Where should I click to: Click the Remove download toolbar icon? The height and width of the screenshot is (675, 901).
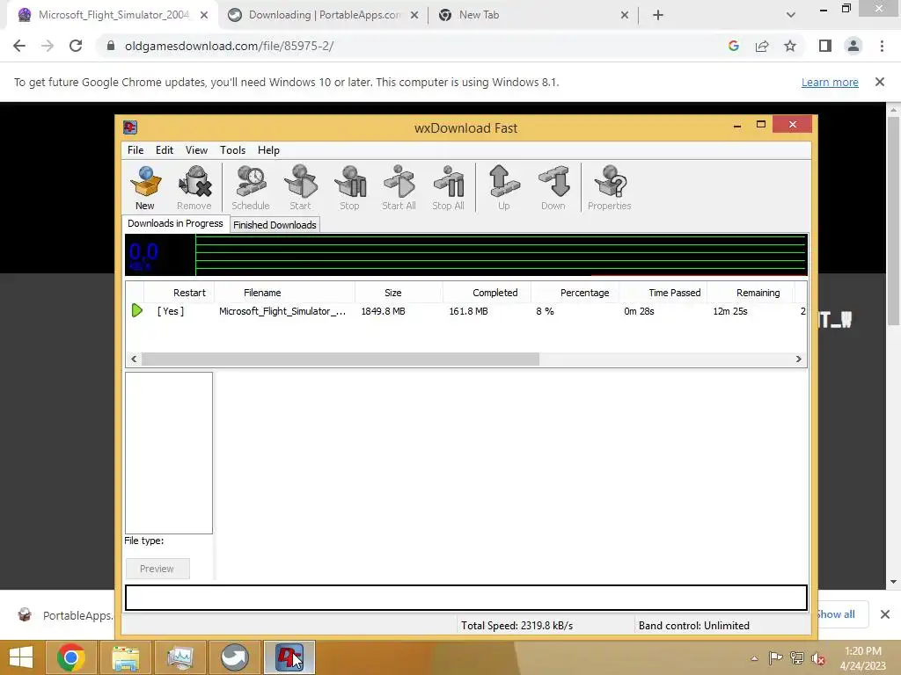click(x=194, y=187)
